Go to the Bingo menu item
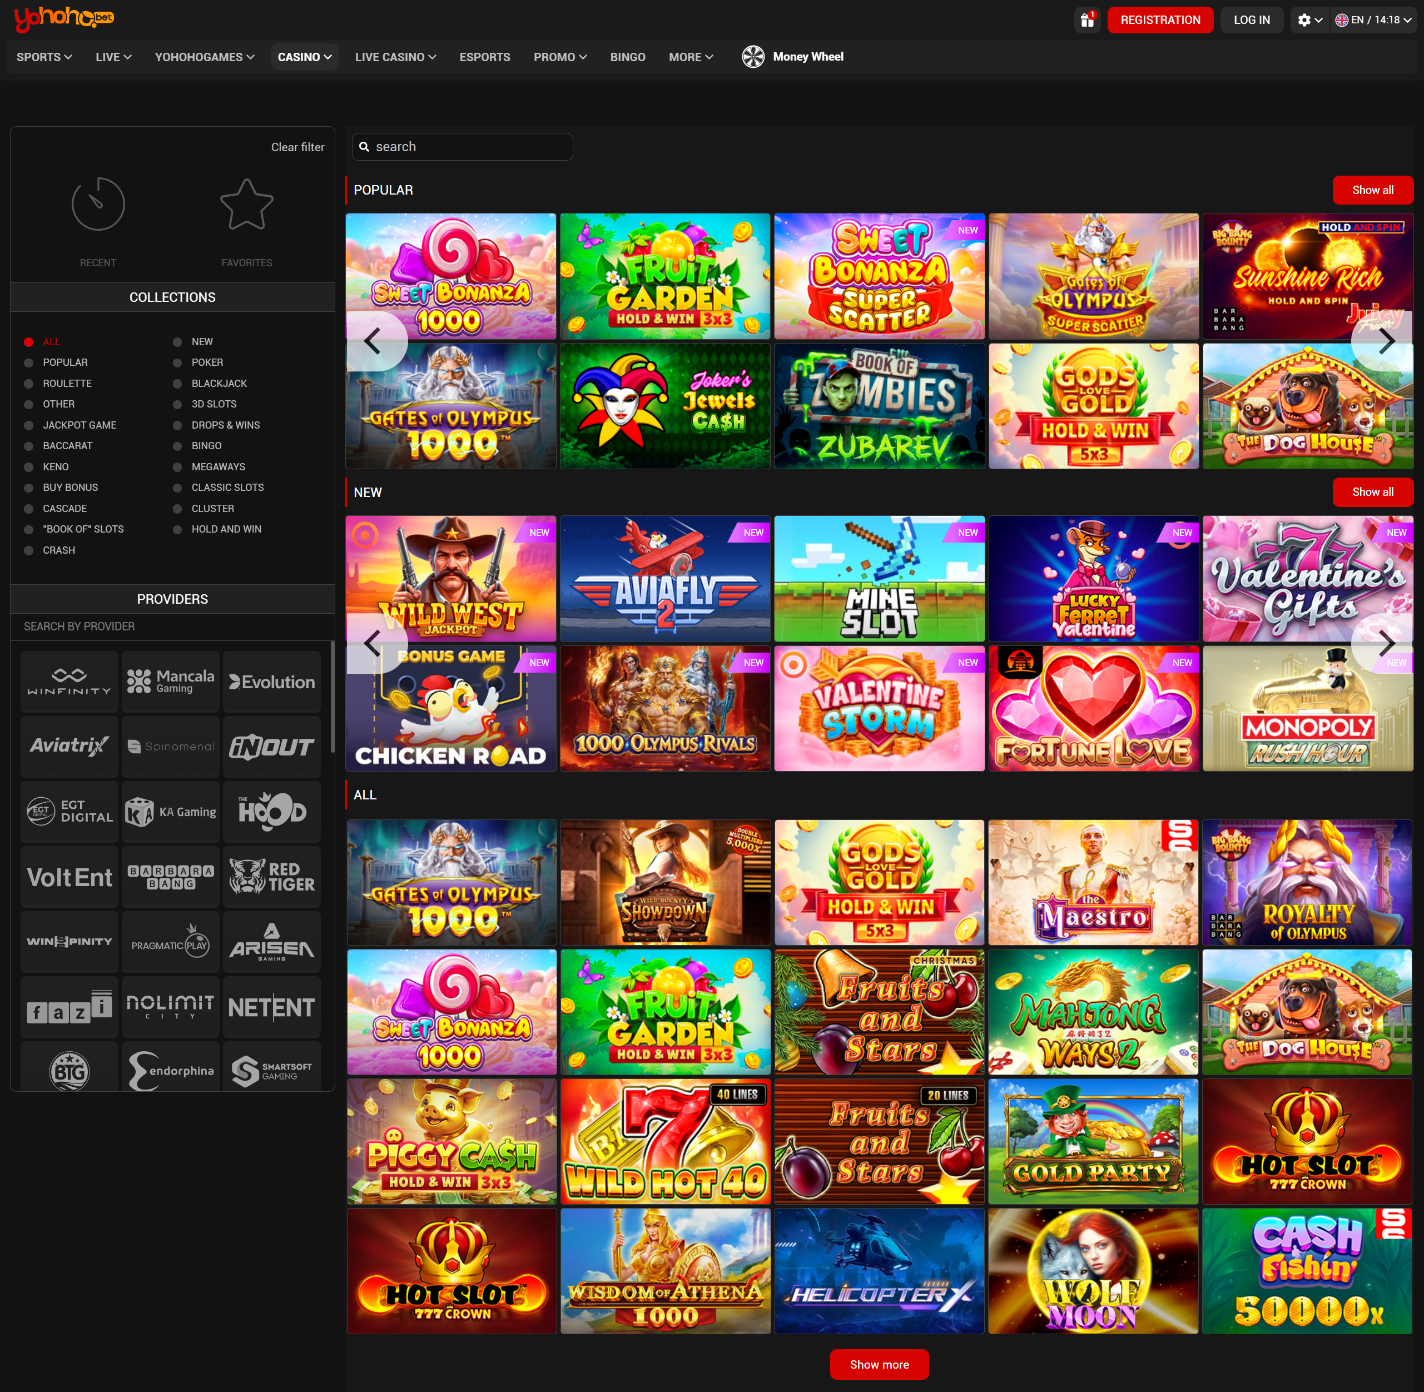This screenshot has height=1392, width=1424. point(627,57)
